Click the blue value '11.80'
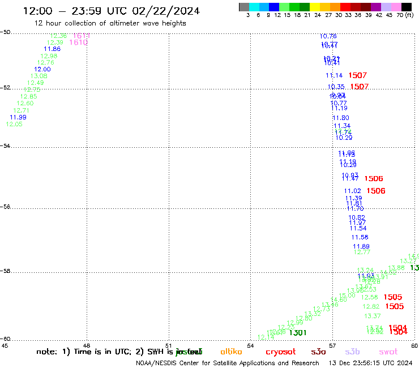This screenshot has height=368, width=419. coord(341,118)
